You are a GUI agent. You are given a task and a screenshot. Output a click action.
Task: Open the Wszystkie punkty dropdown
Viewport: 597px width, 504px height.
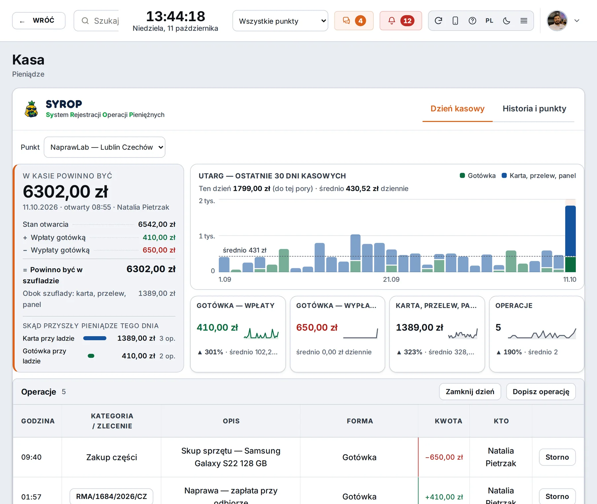[x=280, y=21]
